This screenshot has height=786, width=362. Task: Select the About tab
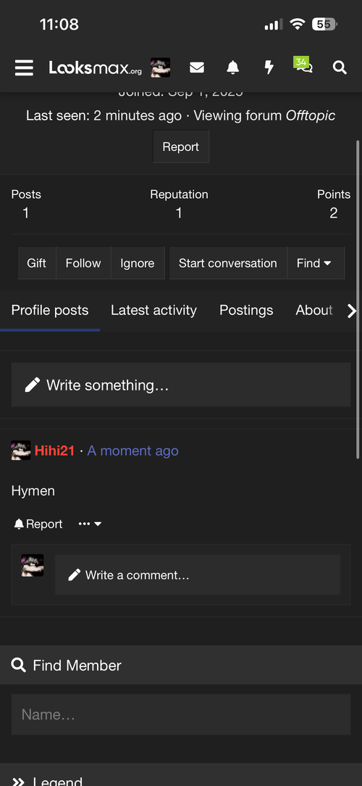314,311
